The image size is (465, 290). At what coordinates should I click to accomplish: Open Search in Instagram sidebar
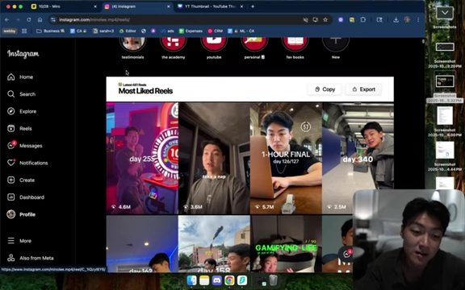[21, 94]
